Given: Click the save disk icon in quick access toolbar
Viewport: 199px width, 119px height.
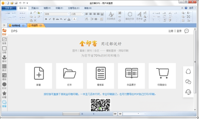Looking at the screenshot, I should 16,3.
